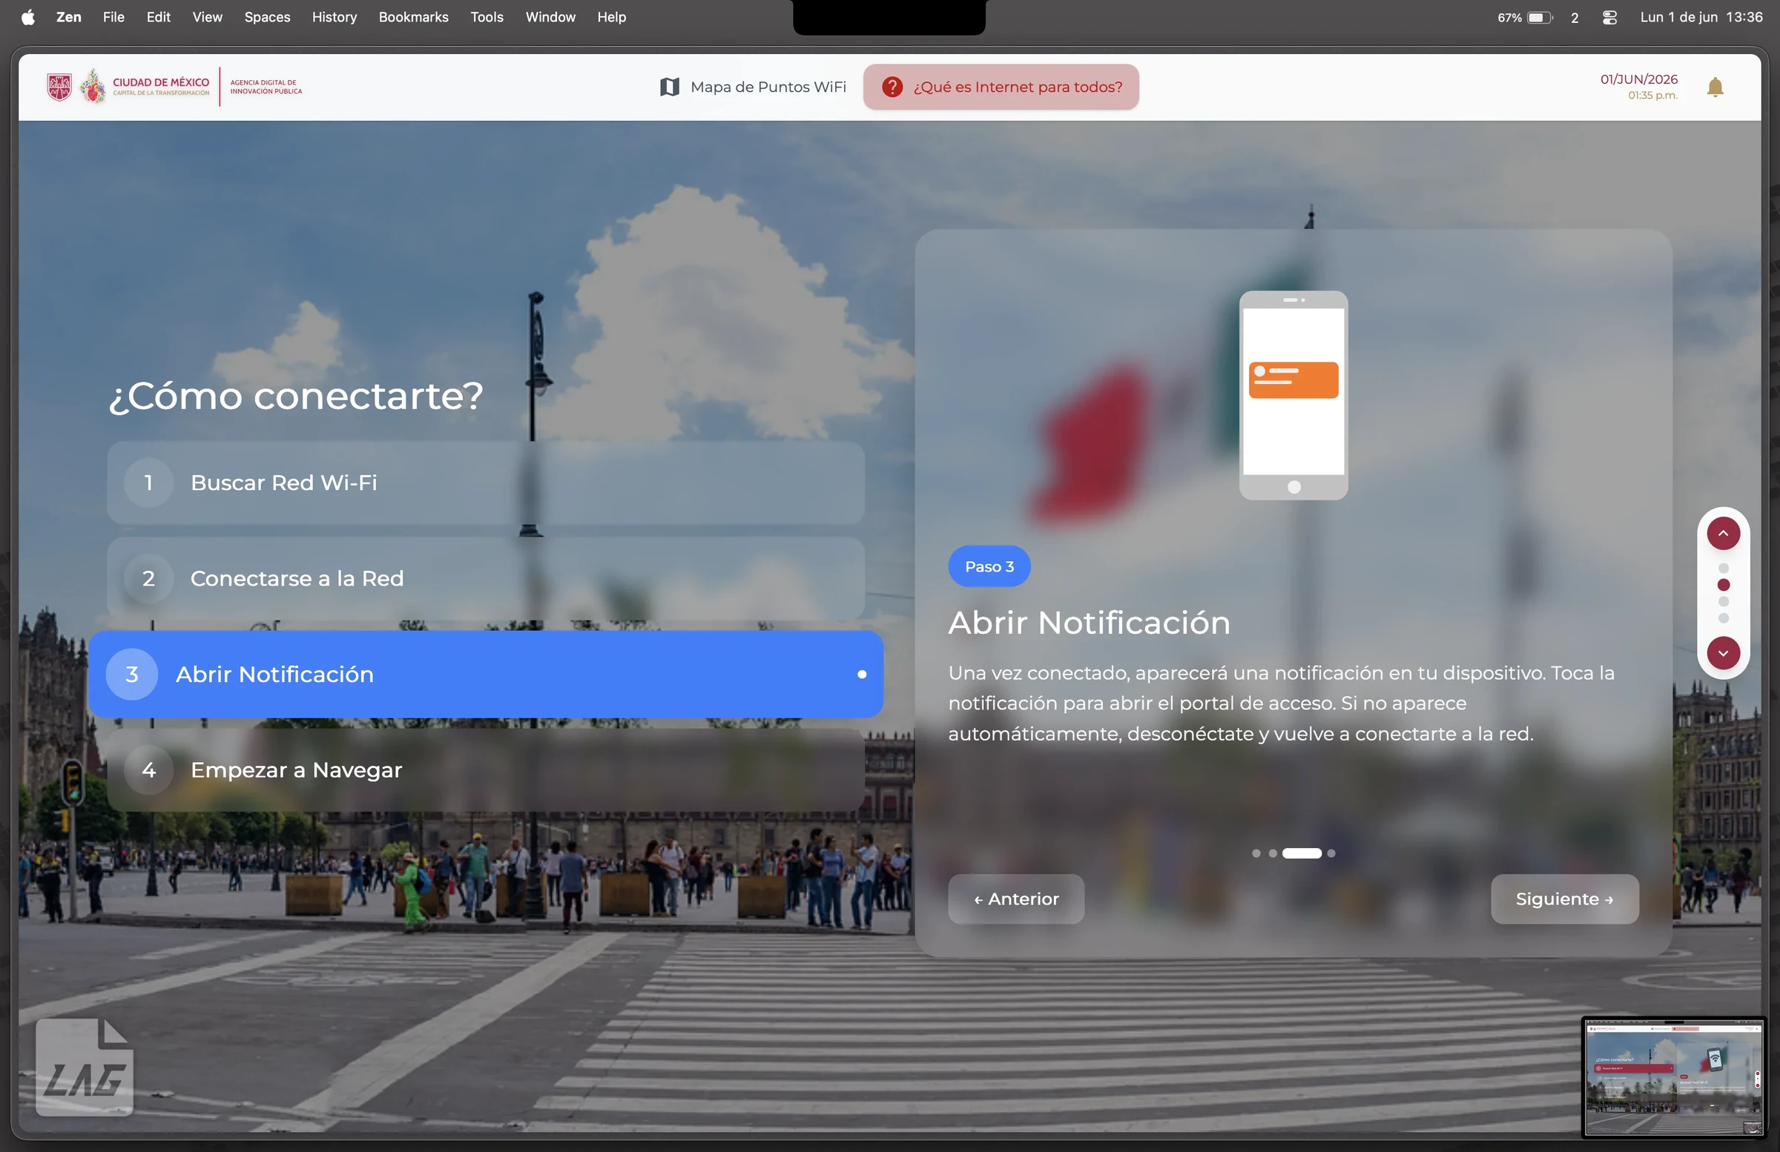1780x1152 pixels.
Task: Open the Spaces menu
Action: tap(267, 17)
